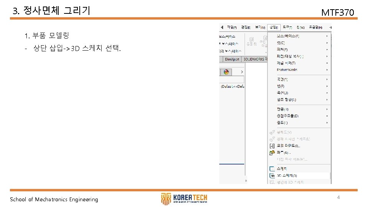Click the 분해 지시선 스케치 icon
The image size is (368, 207).
[x=272, y=139]
